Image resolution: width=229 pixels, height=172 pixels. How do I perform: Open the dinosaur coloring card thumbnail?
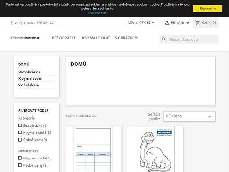tap(155, 149)
